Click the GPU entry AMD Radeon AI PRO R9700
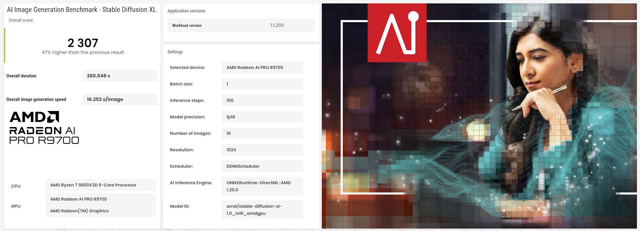The height and width of the screenshot is (231, 640). pos(79,199)
